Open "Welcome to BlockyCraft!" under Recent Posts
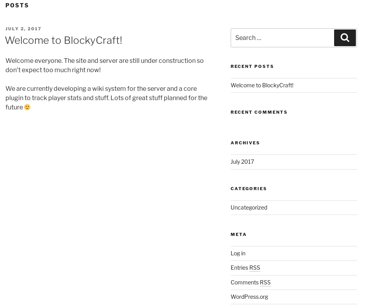The width and height of the screenshot is (366, 305). pyautogui.click(x=262, y=85)
